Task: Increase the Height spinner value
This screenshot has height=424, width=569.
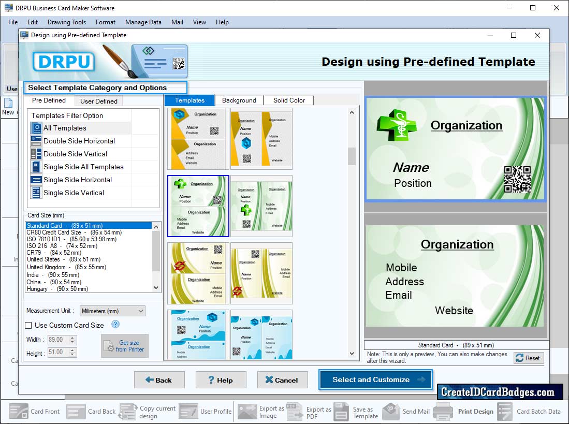Action: tap(72, 350)
